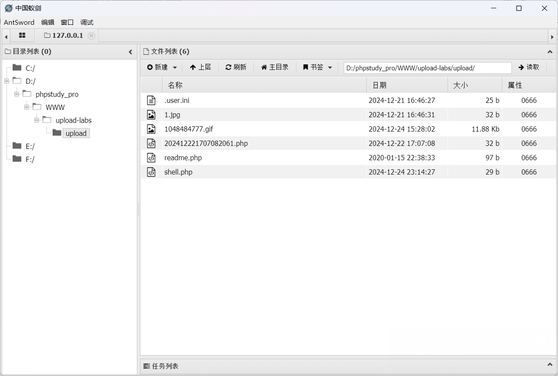558x376 pixels.
Task: Close the 127.0.0.1 tab
Action: [x=91, y=36]
